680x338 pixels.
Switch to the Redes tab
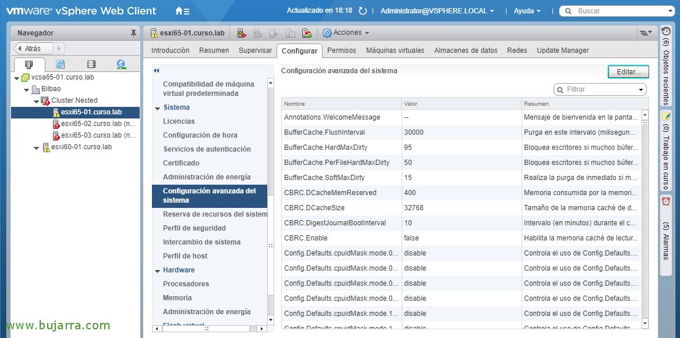(x=517, y=51)
